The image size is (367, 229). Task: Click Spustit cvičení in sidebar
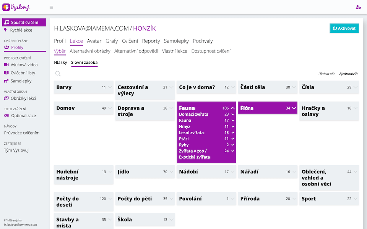pyautogui.click(x=24, y=23)
